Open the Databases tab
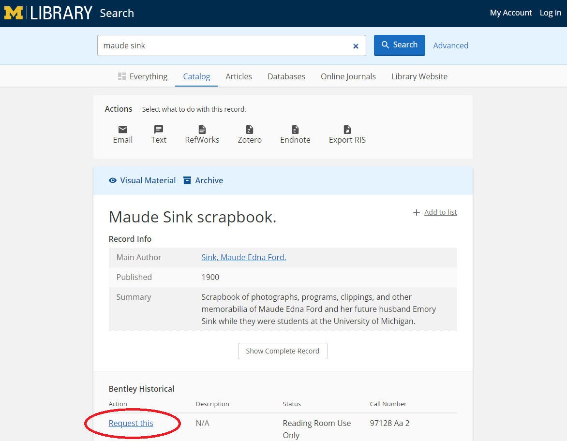567x441 pixels. pyautogui.click(x=286, y=76)
